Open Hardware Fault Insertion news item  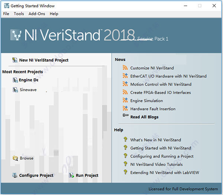[x=153, y=109]
